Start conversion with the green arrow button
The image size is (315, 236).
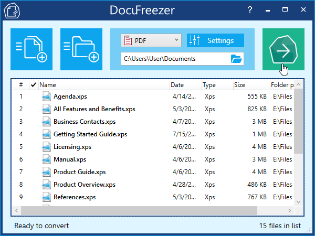tap(283, 49)
